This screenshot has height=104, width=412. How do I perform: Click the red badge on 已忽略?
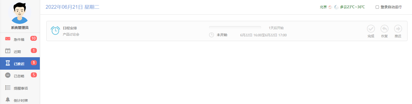34,75
